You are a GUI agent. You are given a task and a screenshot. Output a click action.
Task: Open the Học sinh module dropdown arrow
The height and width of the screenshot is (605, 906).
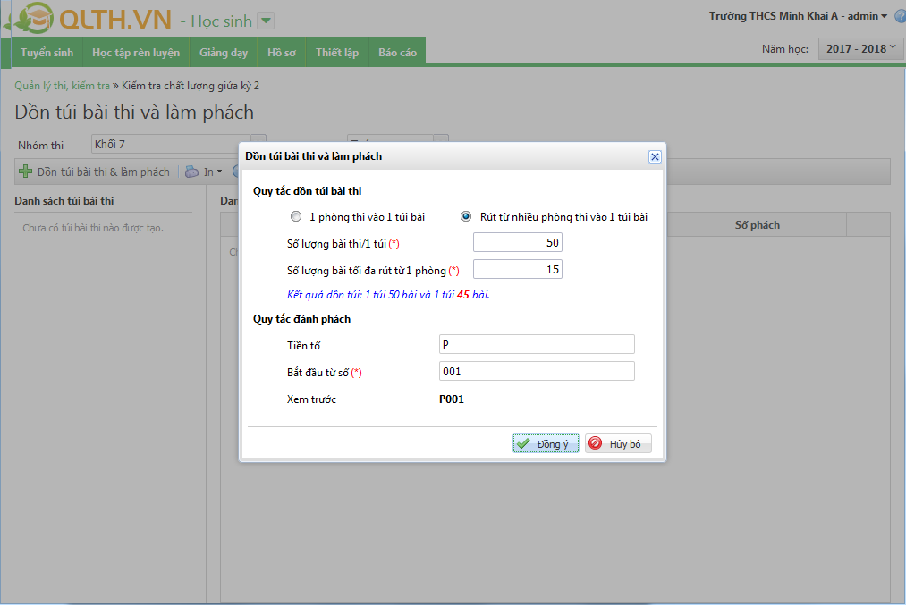point(266,21)
